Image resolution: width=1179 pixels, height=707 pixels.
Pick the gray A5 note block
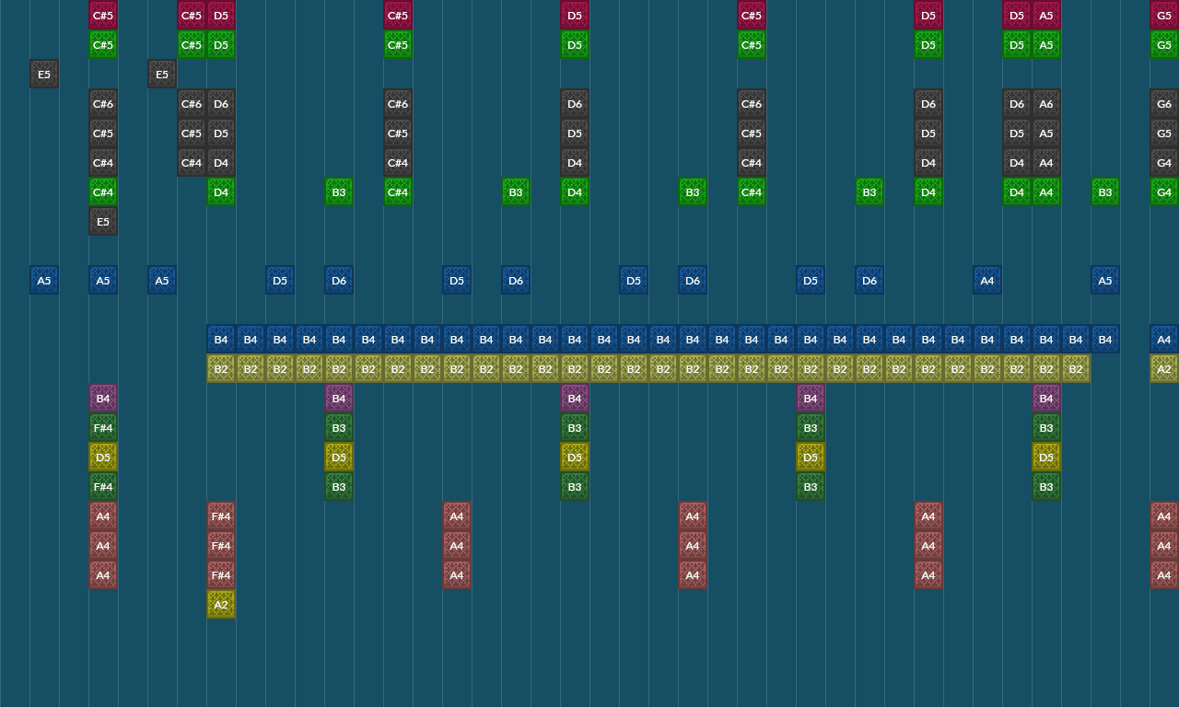[x=1046, y=133]
